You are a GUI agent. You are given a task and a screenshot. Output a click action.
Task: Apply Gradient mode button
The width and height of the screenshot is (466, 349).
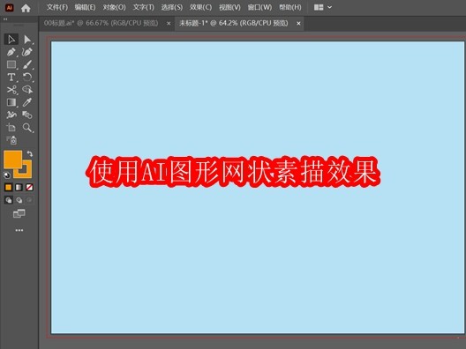[19, 187]
